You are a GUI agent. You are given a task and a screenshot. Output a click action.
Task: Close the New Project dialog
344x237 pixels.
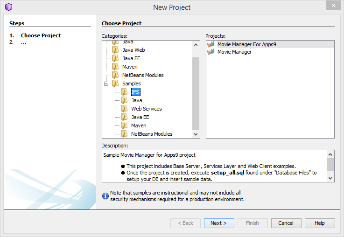click(333, 5)
